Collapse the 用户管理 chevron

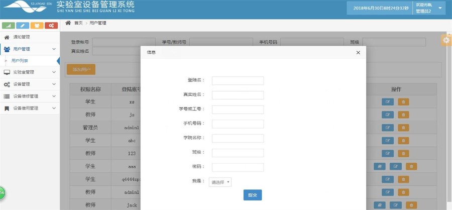tap(54, 49)
